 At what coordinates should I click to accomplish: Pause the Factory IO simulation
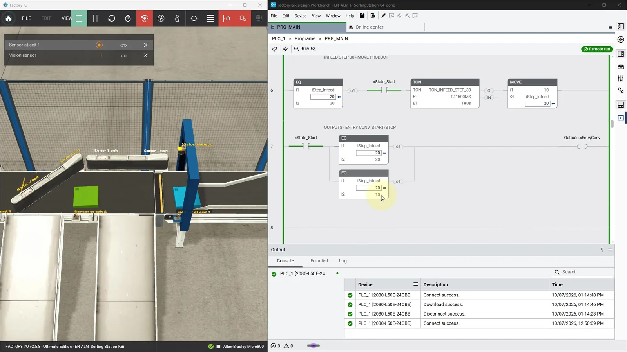tap(95, 18)
